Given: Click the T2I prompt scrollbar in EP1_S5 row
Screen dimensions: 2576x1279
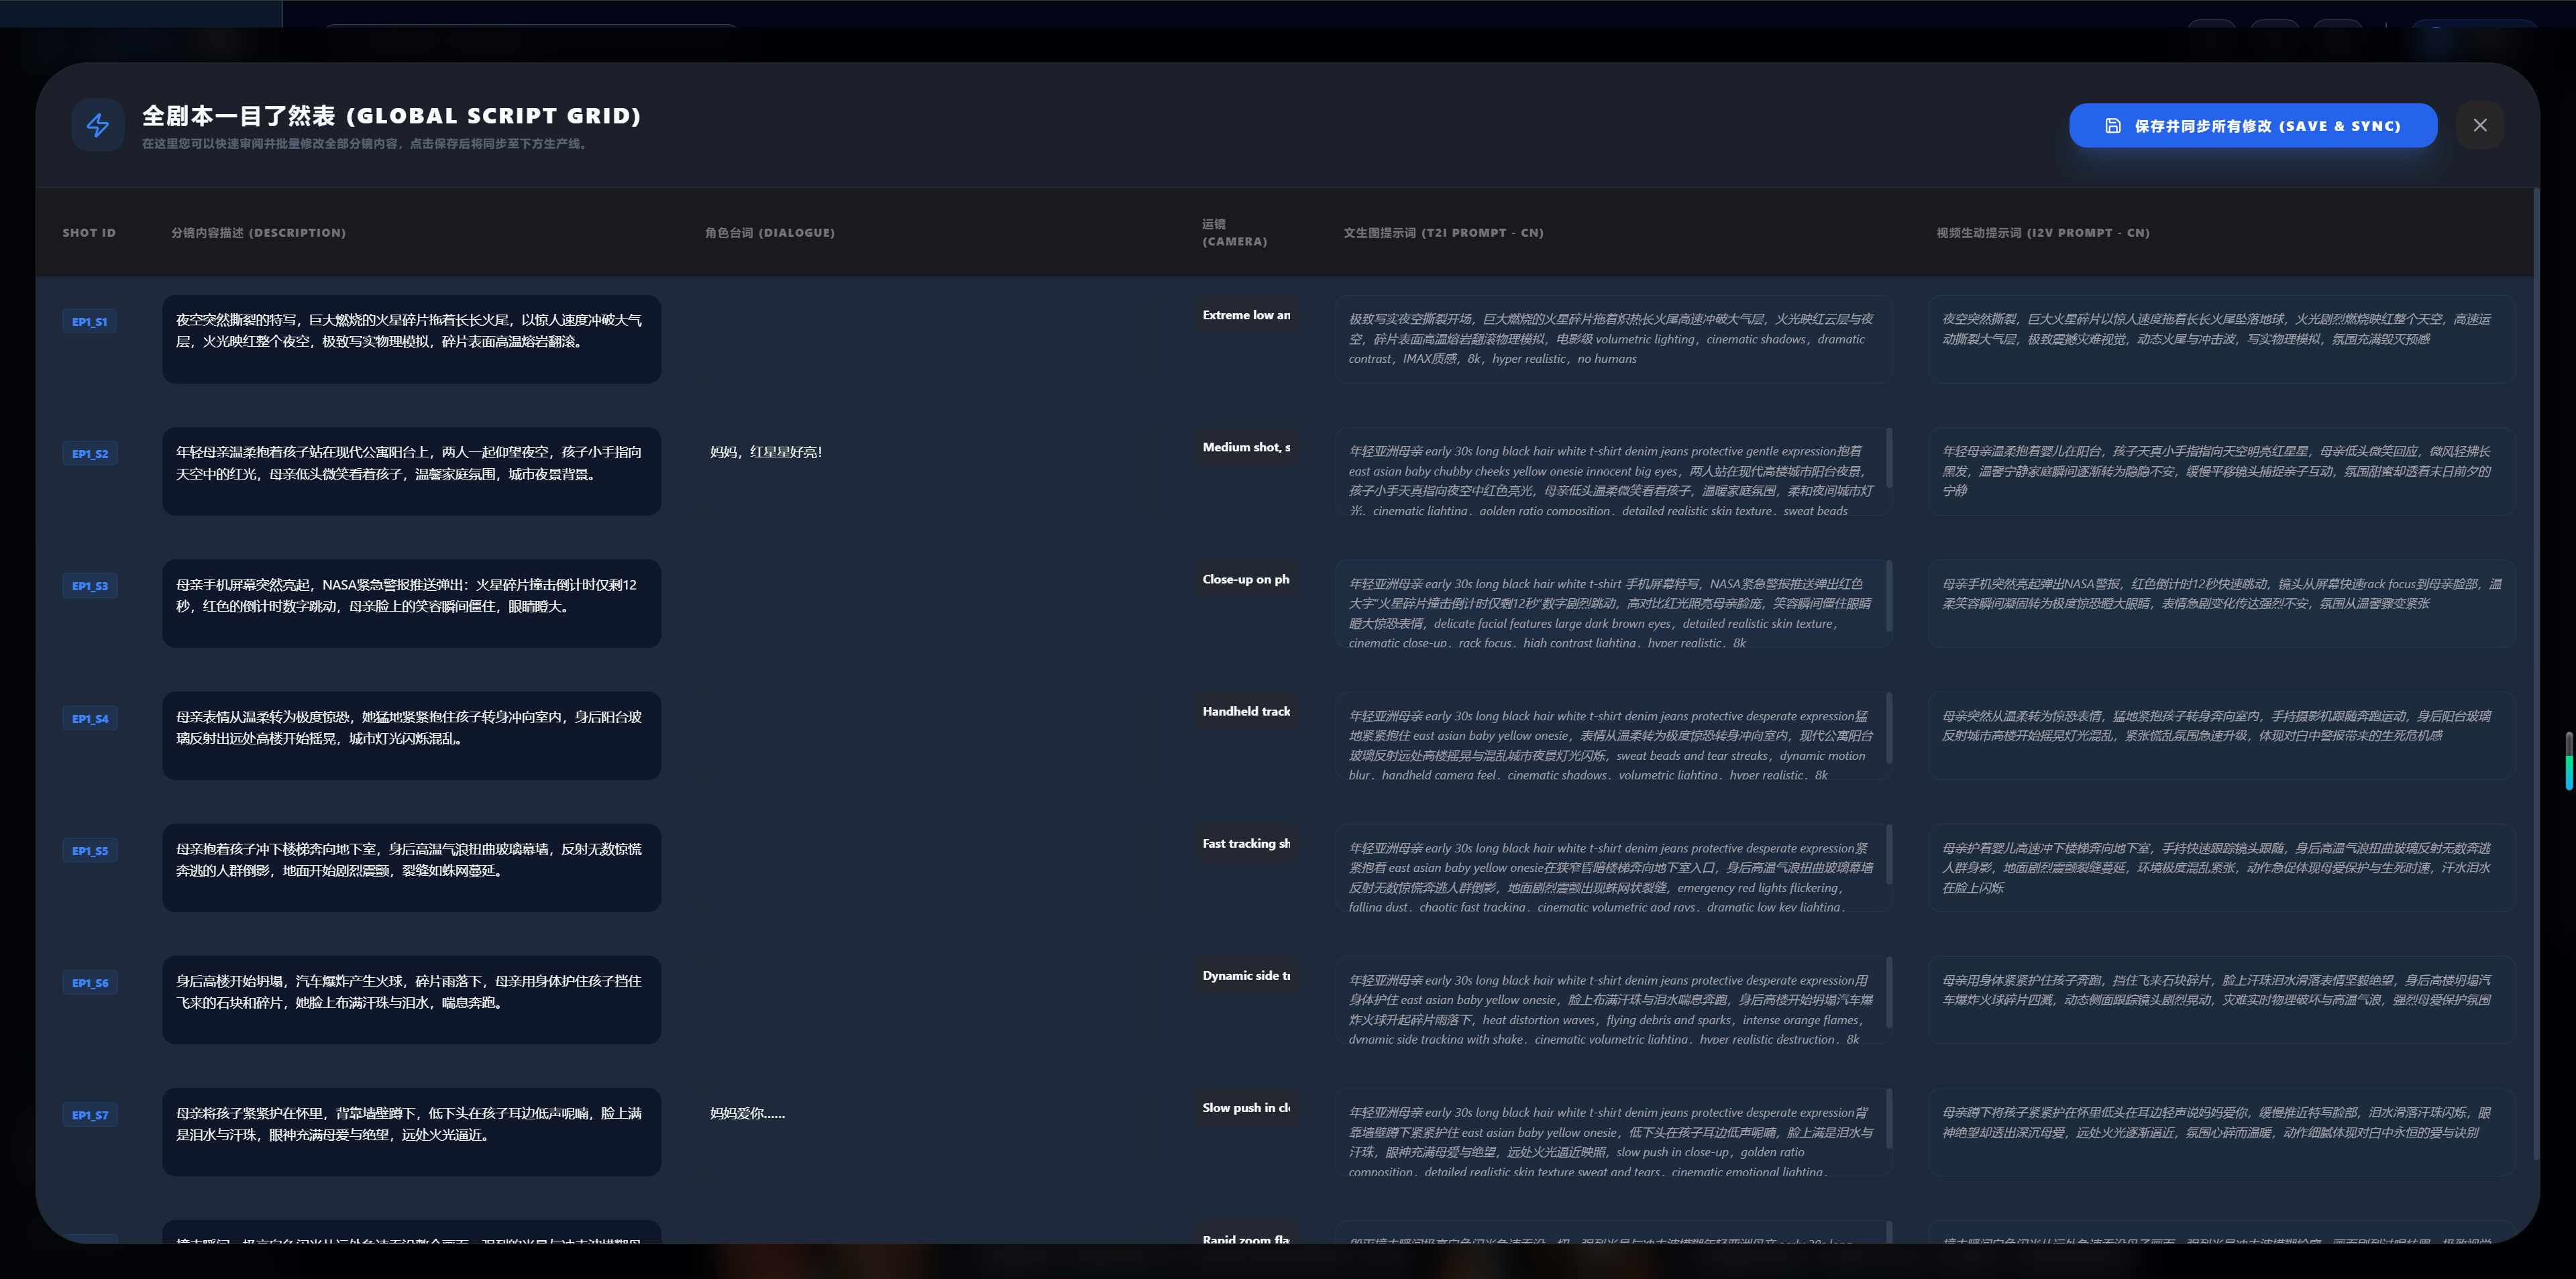Looking at the screenshot, I should 1888,855.
